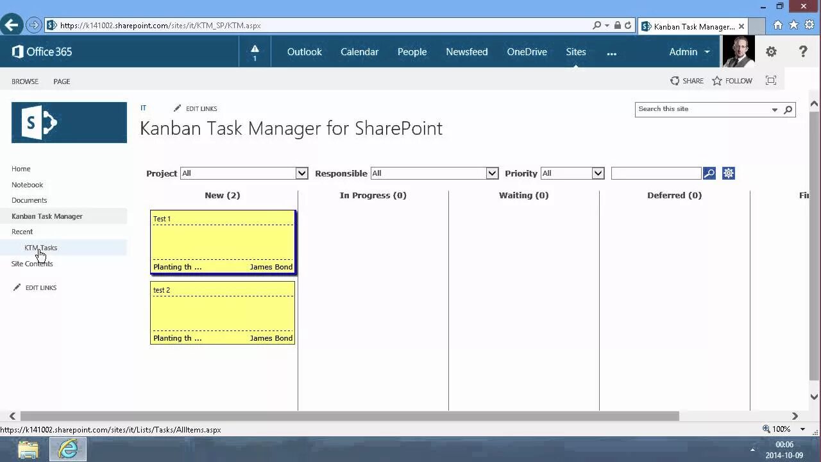This screenshot has height=462, width=821.
Task: Click the horizontal scrollbar thumb
Action: [350, 416]
